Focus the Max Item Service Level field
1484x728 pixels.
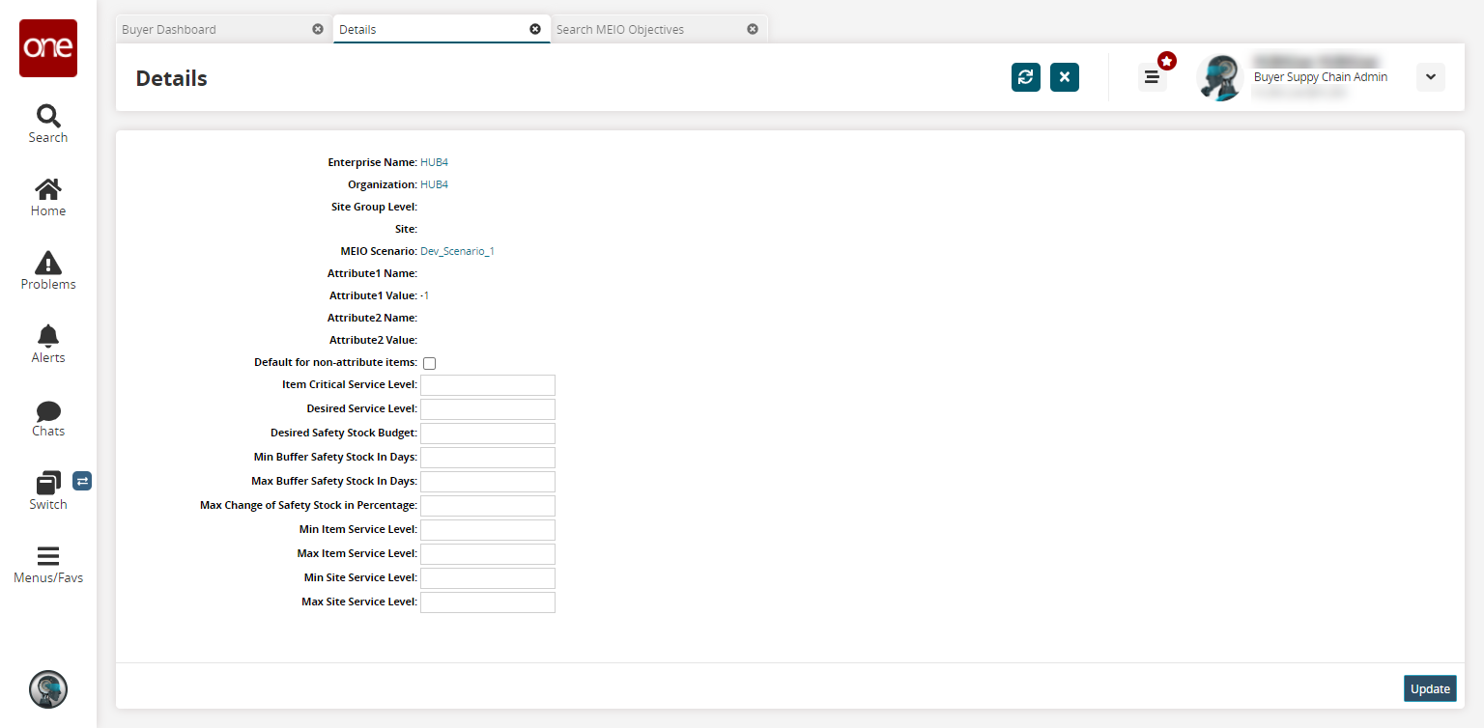pos(488,554)
